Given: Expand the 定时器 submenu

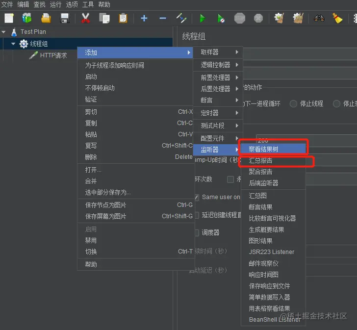Looking at the screenshot, I should click(x=218, y=113).
